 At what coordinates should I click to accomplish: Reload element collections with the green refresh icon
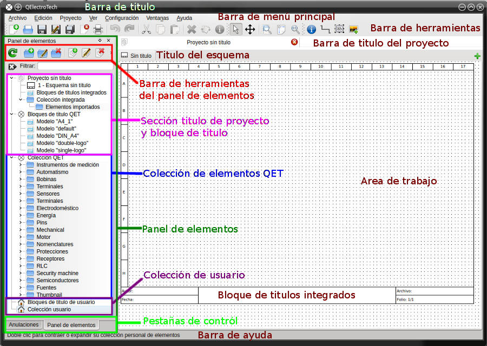(x=13, y=53)
